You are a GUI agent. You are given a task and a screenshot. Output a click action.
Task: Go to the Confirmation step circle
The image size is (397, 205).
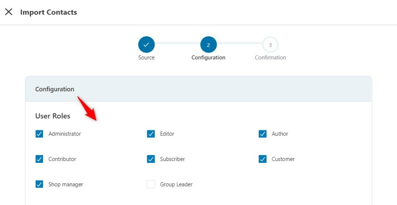(270, 45)
